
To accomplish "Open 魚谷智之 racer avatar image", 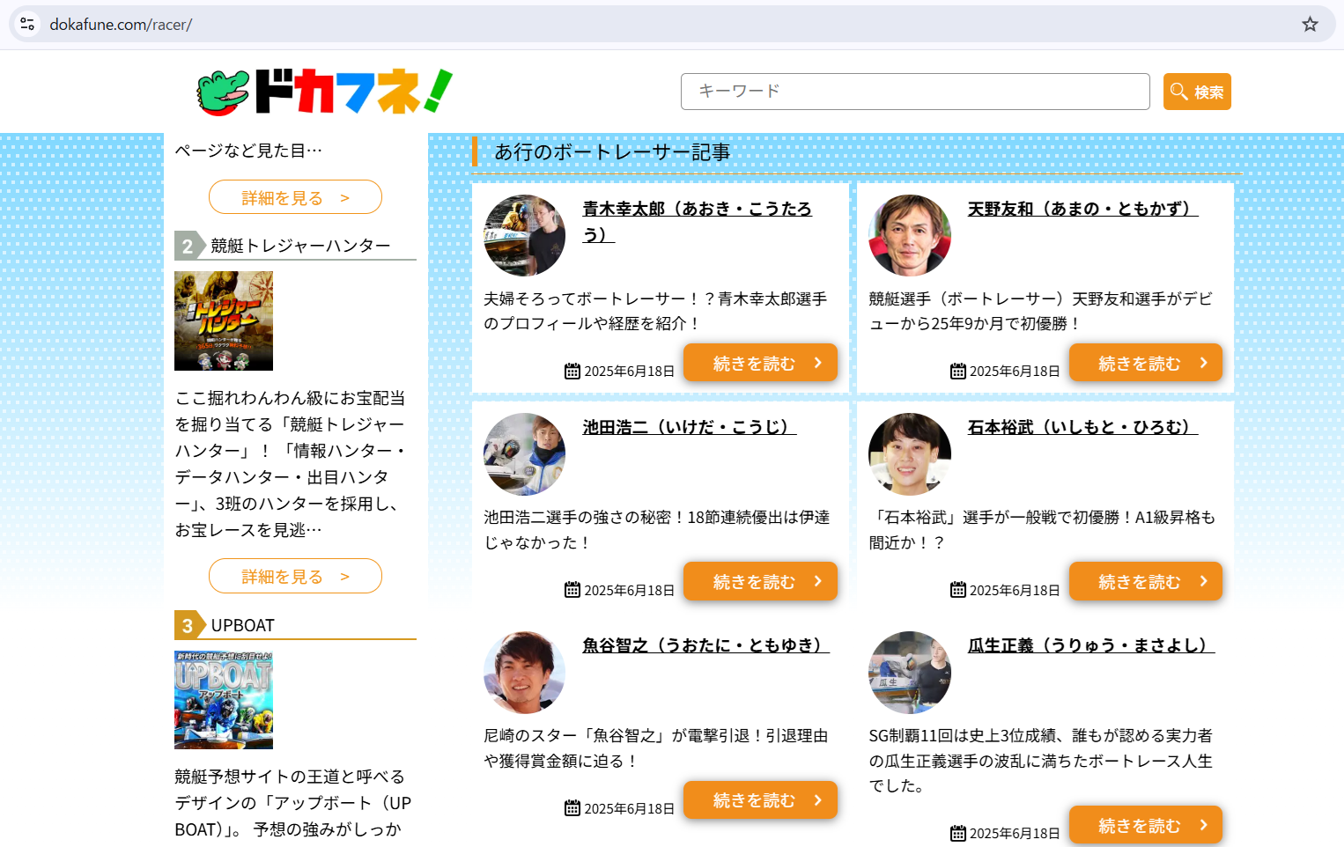I will 524,673.
